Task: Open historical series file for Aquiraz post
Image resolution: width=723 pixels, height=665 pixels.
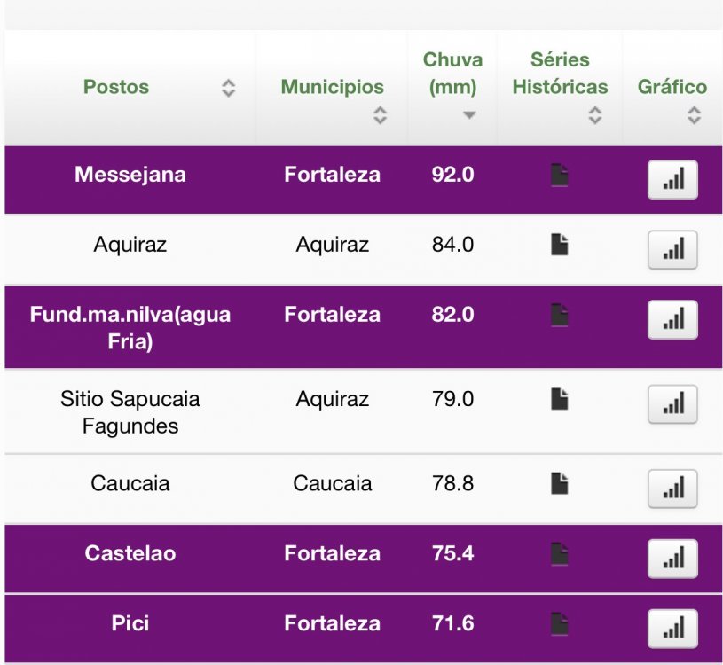Action: pyautogui.click(x=559, y=245)
